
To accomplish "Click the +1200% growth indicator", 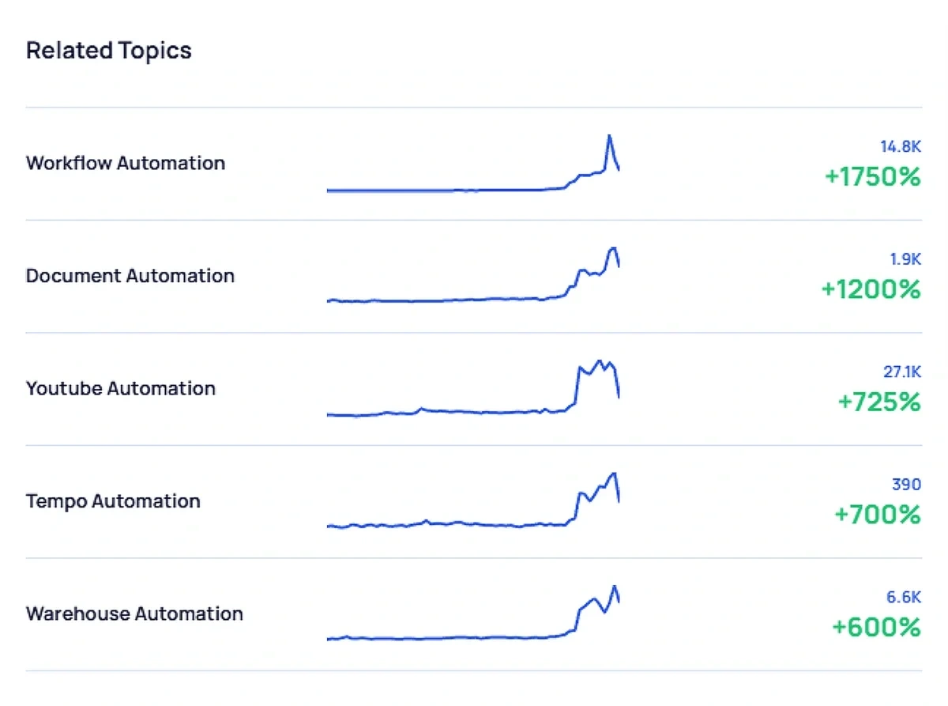I will [871, 290].
